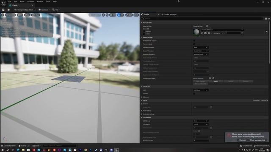Open the Window menu
Viewport: 271px width, 152px height.
(40, 1)
